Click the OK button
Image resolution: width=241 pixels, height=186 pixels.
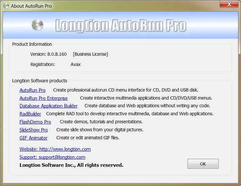(203, 164)
